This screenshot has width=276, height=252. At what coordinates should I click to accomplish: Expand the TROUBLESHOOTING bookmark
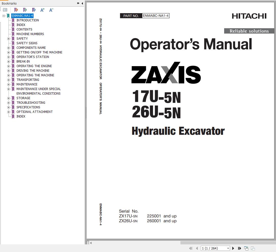(x=8, y=103)
